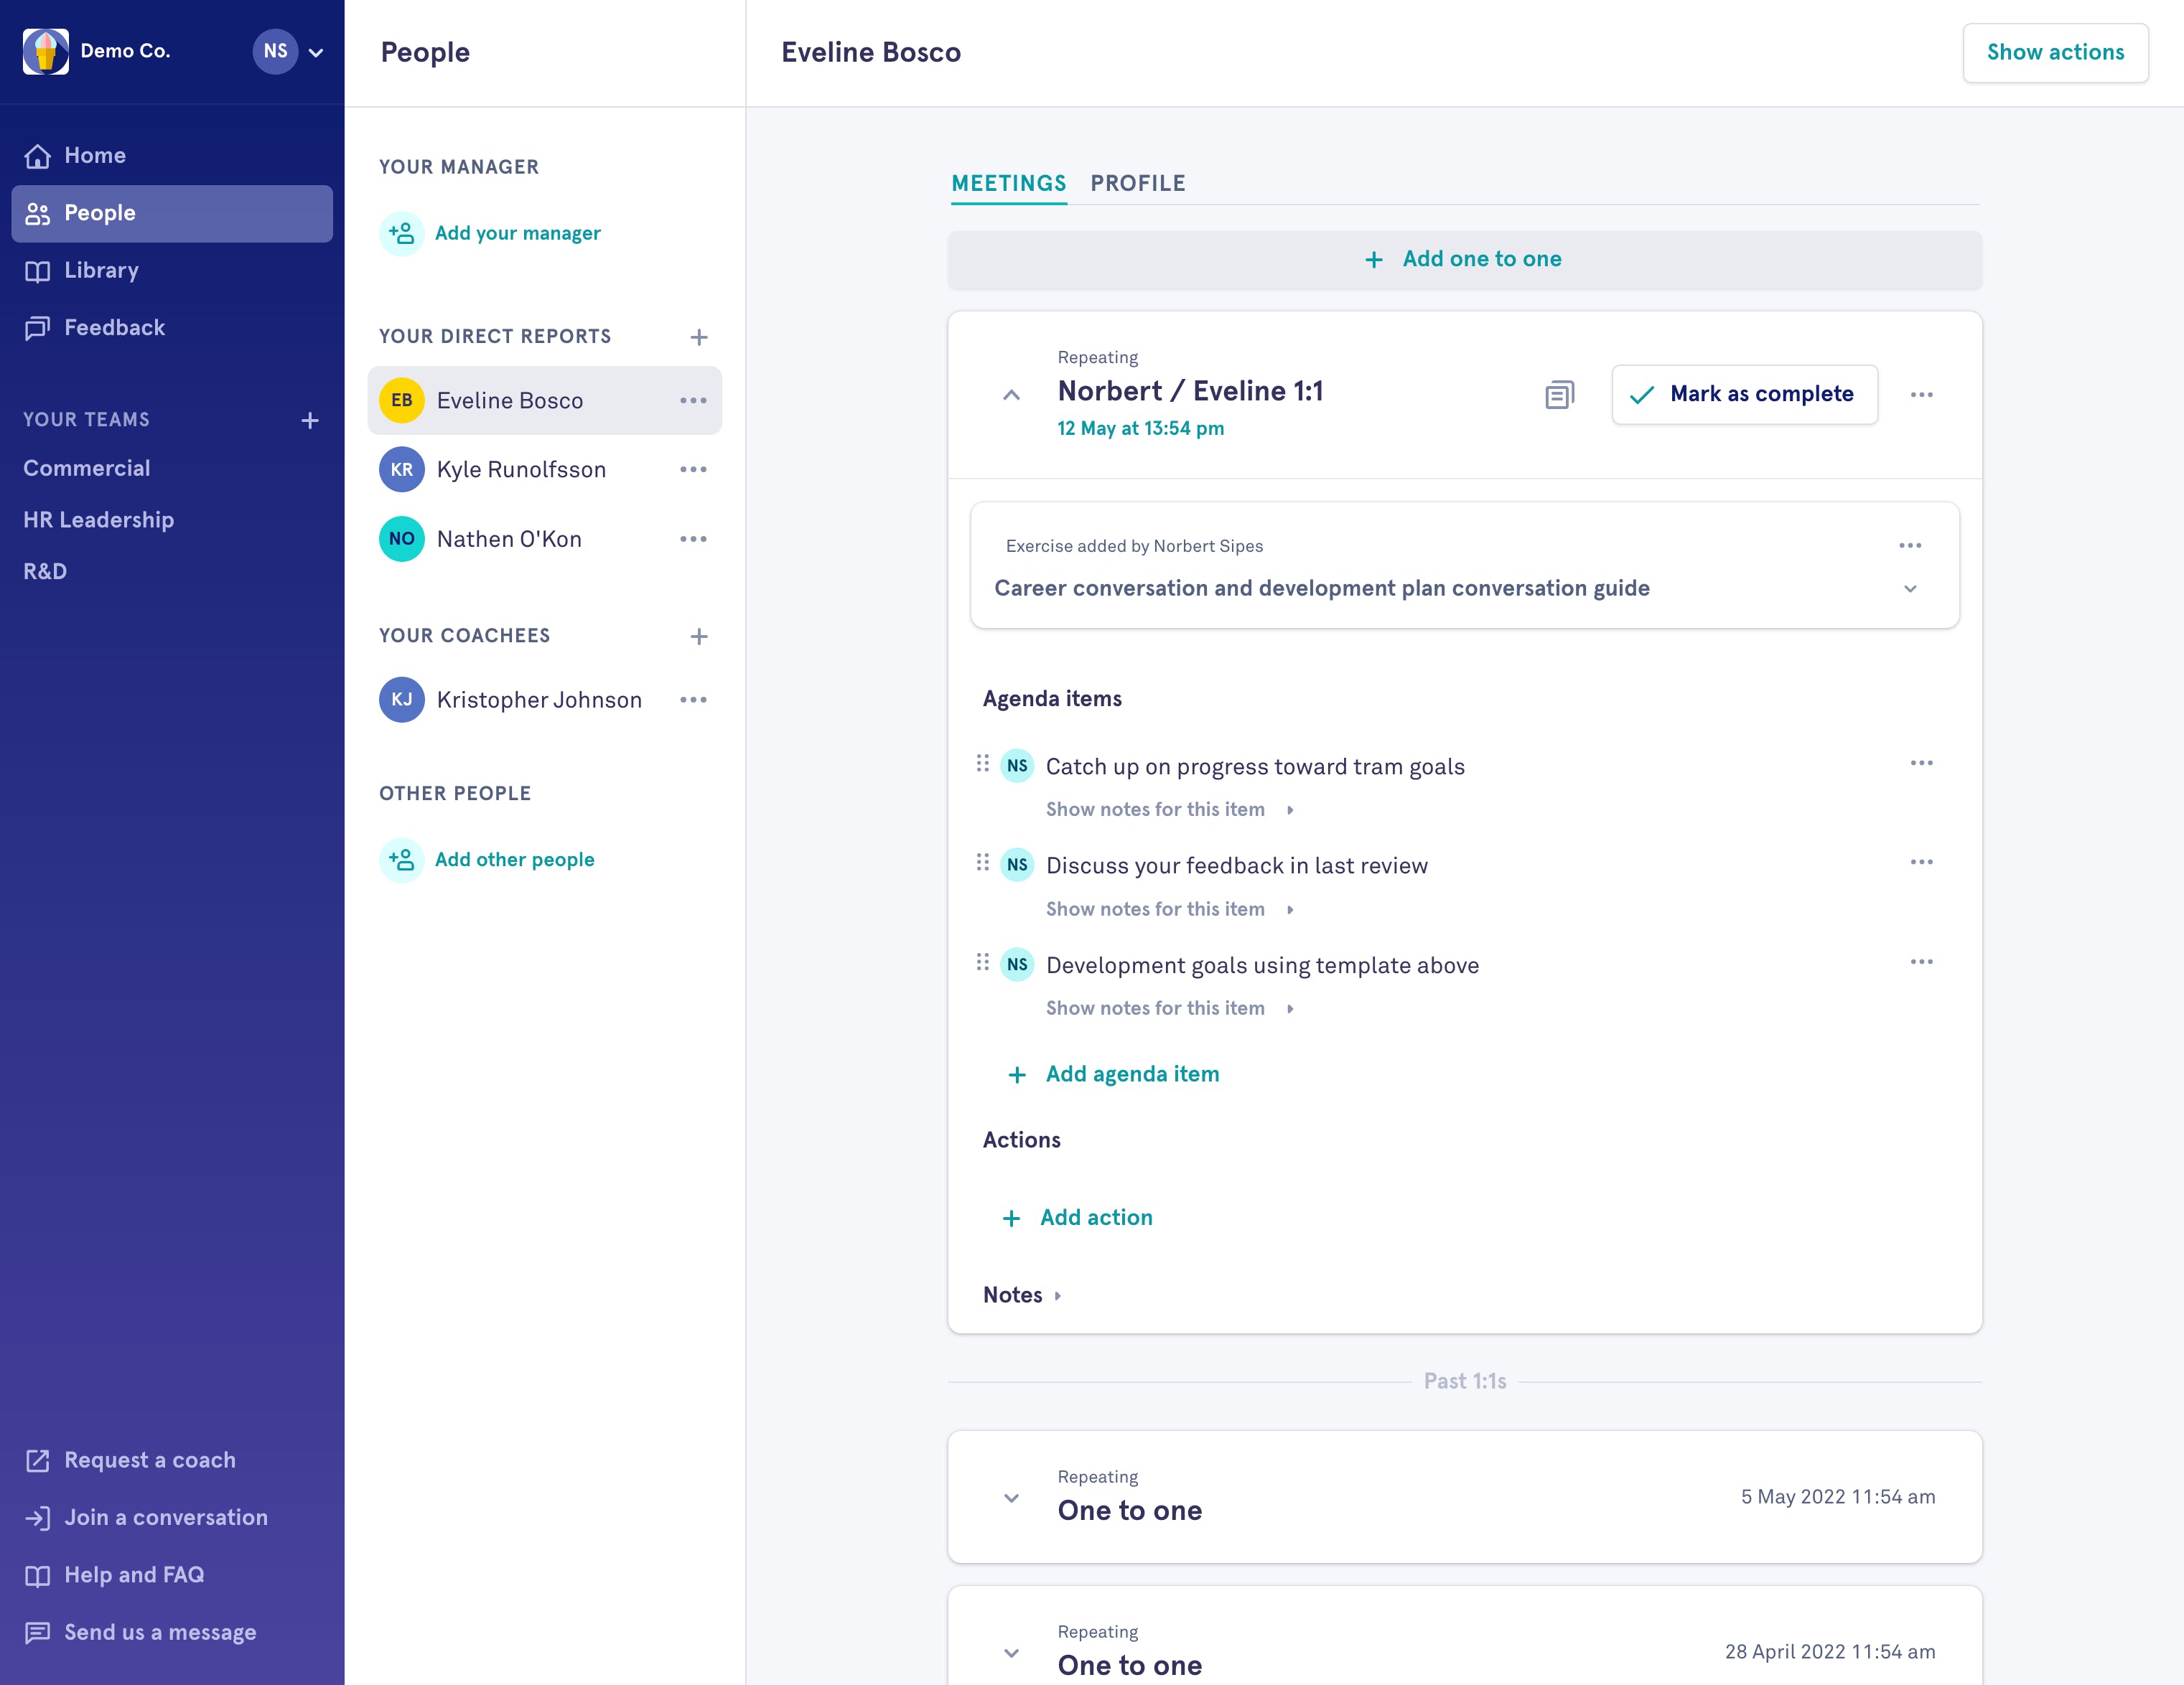Click plus icon next to Your Teams
The image size is (2184, 1685).
point(310,421)
